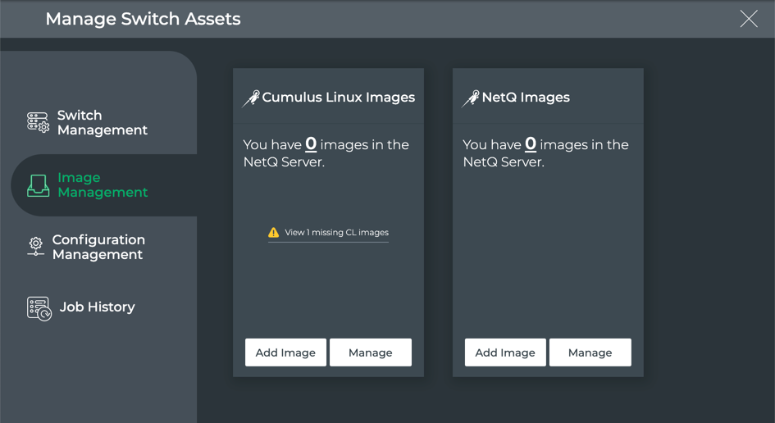Click the Job History clock icon

pyautogui.click(x=39, y=308)
